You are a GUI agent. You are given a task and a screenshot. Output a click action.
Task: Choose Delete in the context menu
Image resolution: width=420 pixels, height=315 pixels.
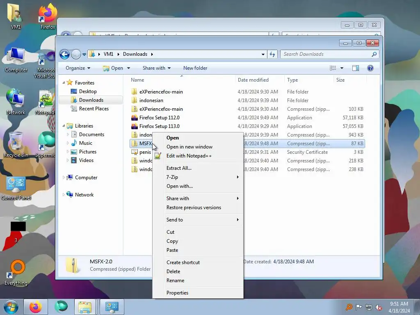[x=198, y=272]
